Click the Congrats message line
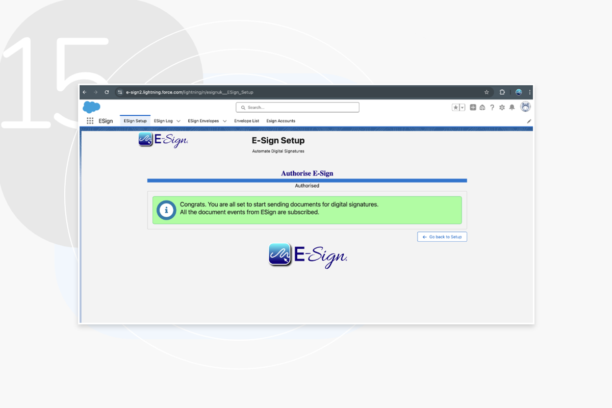This screenshot has width=612, height=408. pos(279,205)
